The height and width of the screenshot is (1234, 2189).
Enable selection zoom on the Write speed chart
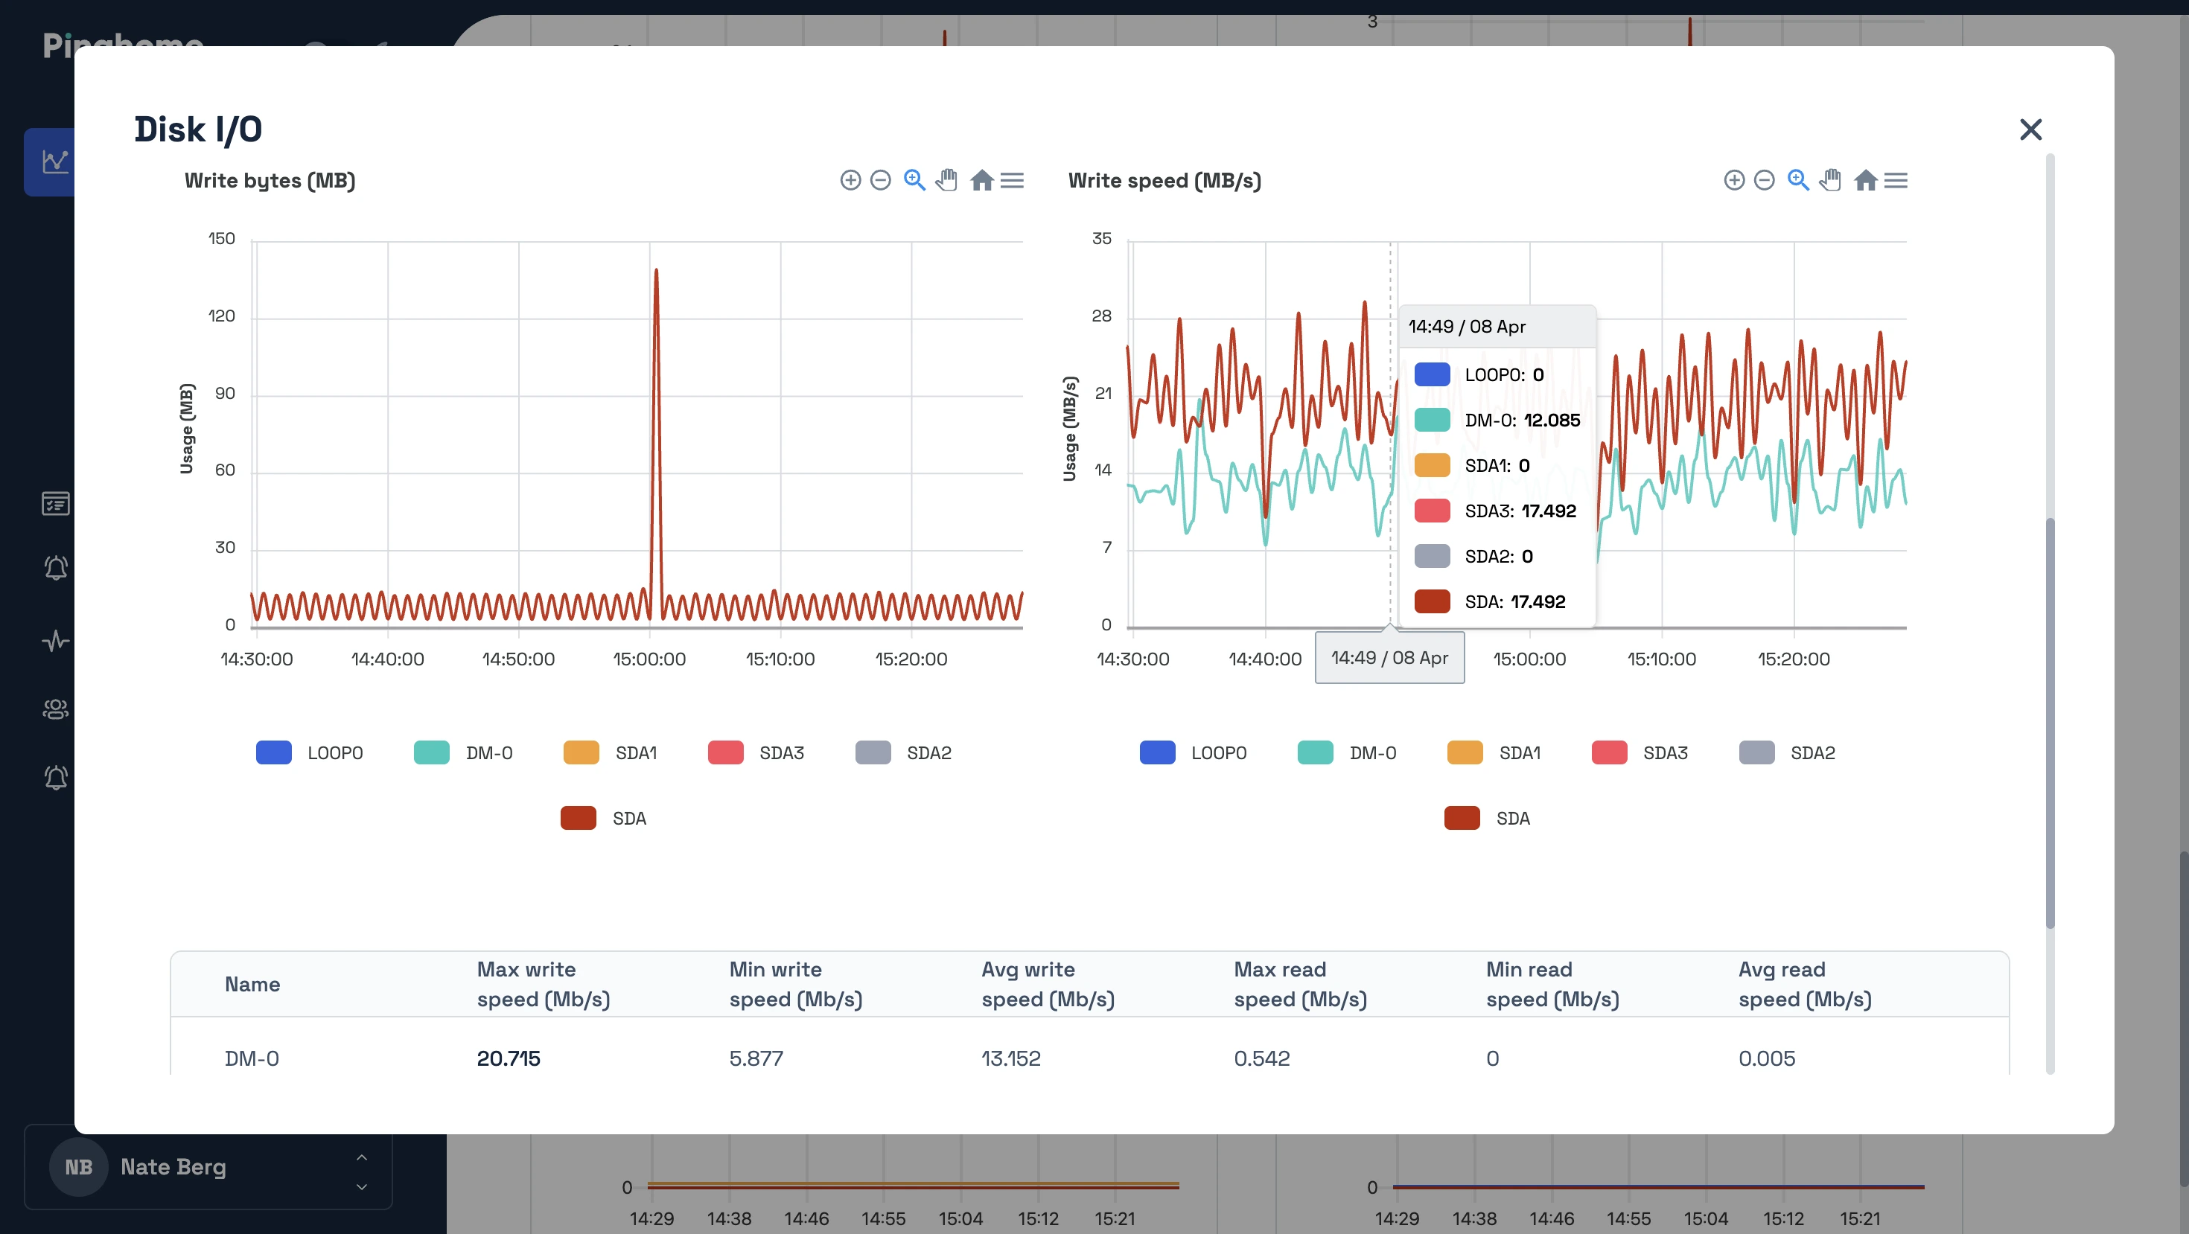point(1798,180)
